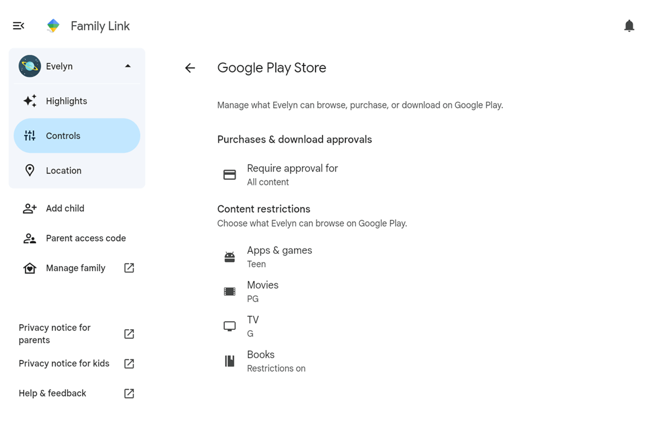Change Movies PG rating restriction
The height and width of the screenshot is (428, 646).
[262, 292]
